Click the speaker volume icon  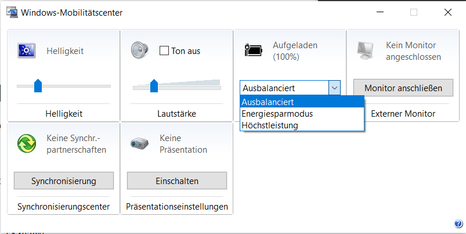(140, 51)
